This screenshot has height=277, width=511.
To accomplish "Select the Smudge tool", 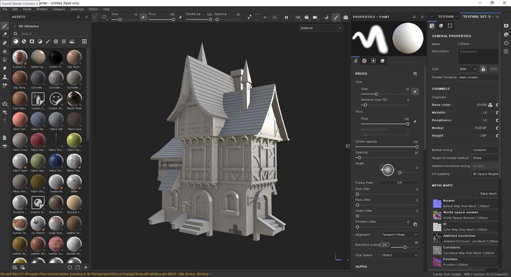I will point(5,68).
